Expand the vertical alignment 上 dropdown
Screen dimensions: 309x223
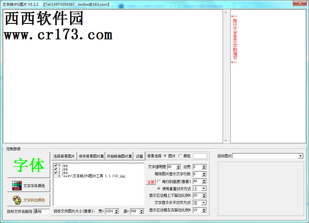pyautogui.click(x=204, y=188)
